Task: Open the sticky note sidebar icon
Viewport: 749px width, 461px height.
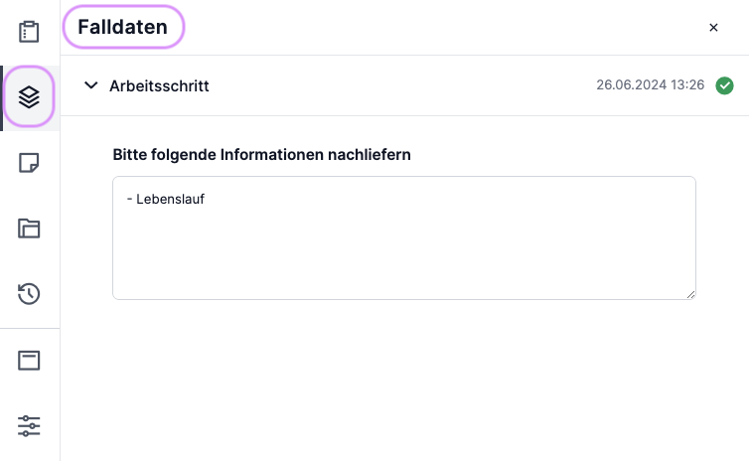Action: (29, 163)
